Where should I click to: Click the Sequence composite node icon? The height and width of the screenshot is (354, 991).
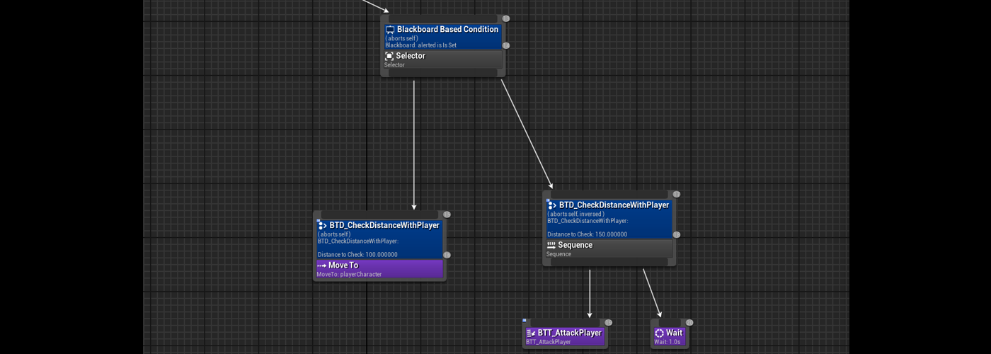click(x=551, y=245)
